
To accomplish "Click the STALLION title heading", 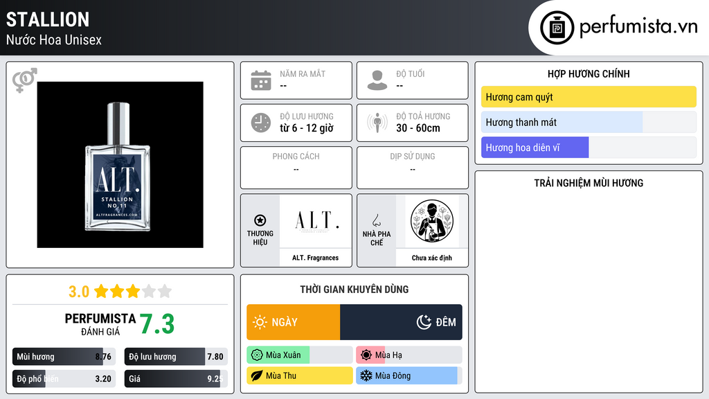I will pos(48,20).
